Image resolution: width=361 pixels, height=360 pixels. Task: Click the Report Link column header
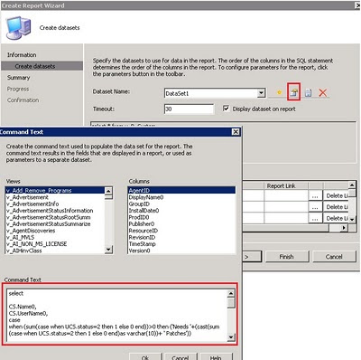pyautogui.click(x=285, y=185)
